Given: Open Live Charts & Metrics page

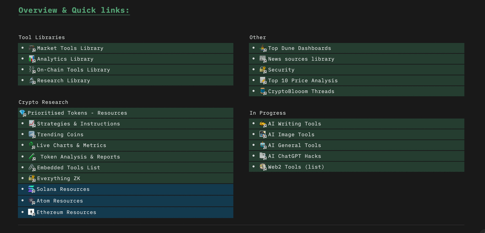Looking at the screenshot, I should click(x=72, y=146).
